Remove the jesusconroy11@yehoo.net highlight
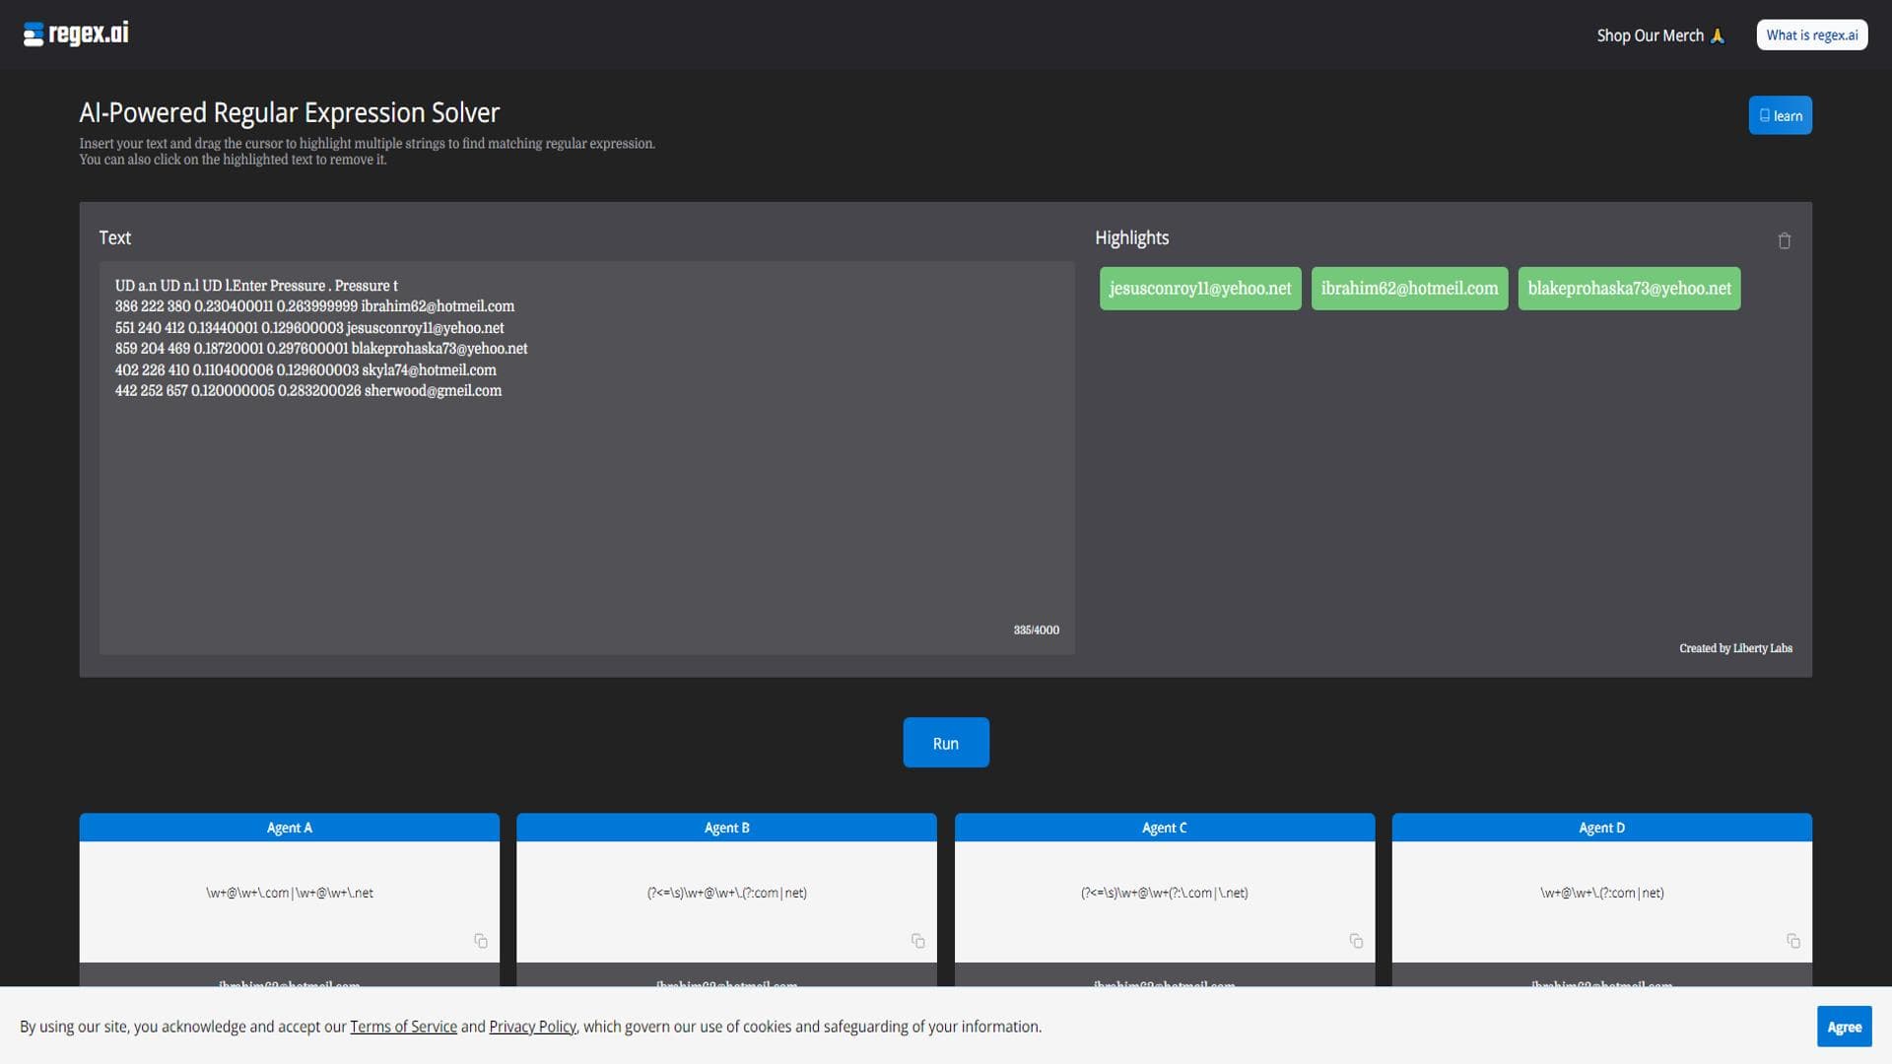Screen dimensions: 1892x1064 [1199, 288]
